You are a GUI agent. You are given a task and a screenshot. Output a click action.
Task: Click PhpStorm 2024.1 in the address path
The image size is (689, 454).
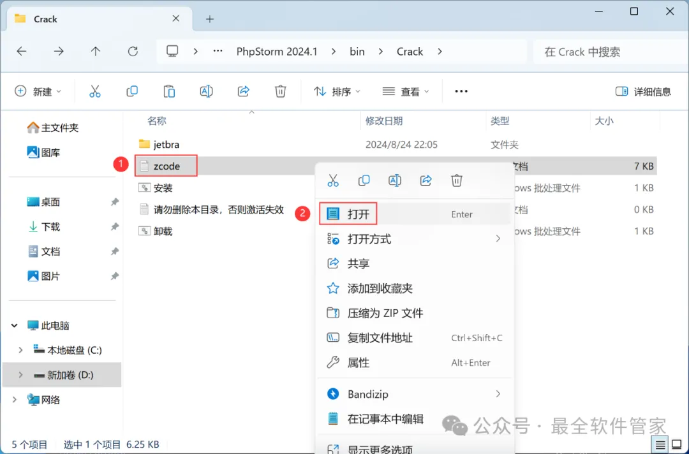click(277, 52)
